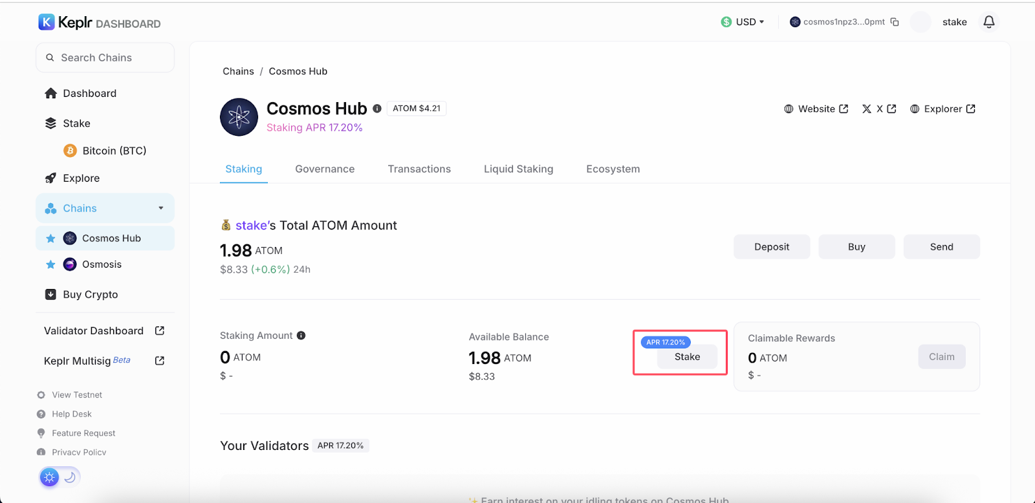The width and height of the screenshot is (1035, 503).
Task: Click the Keplr logo icon
Action: tap(47, 23)
